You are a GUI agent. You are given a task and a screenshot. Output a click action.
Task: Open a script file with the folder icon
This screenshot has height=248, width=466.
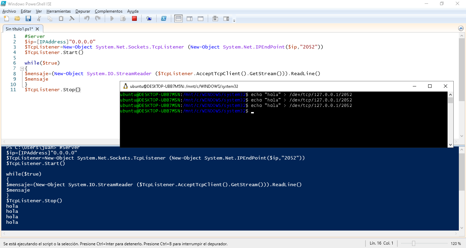pyautogui.click(x=17, y=18)
